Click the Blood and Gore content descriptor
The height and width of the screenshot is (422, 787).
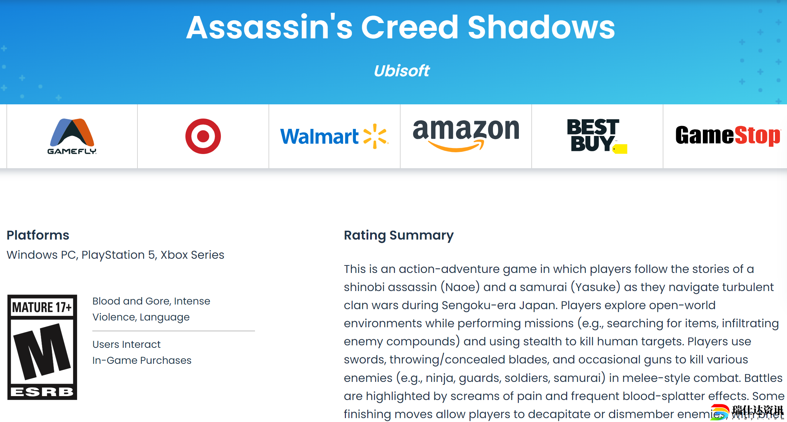(131, 301)
